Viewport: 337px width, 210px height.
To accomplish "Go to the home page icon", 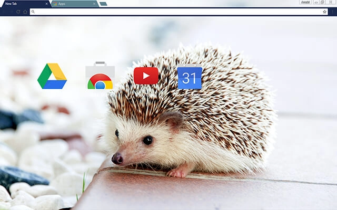I will 25,12.
